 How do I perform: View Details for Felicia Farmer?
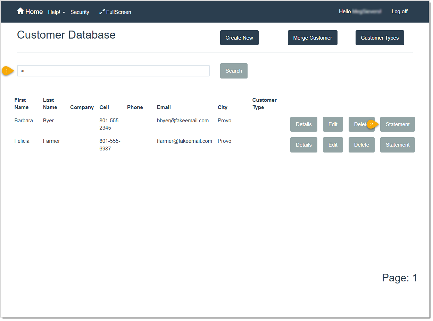point(303,145)
